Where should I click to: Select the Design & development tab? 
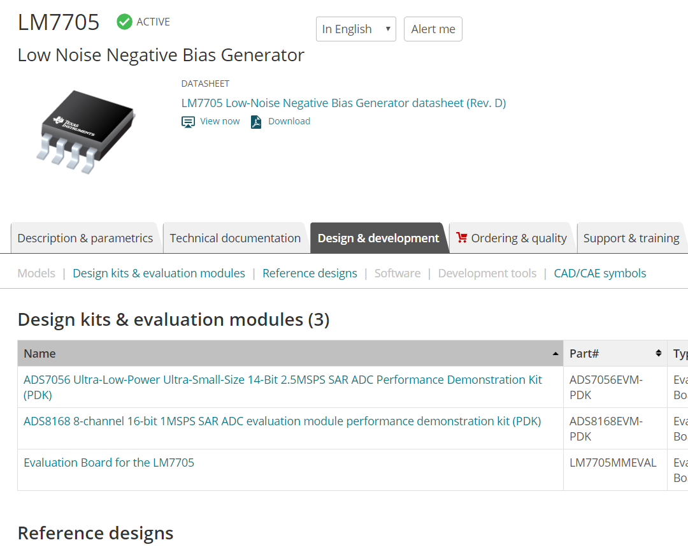click(x=378, y=238)
